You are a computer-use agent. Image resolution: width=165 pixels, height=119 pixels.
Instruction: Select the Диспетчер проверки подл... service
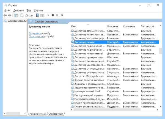point(115,57)
